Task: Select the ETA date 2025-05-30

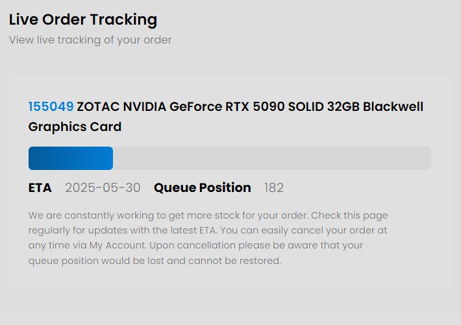Action: click(103, 187)
